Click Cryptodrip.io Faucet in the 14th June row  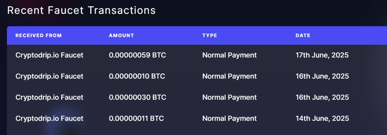(49, 119)
